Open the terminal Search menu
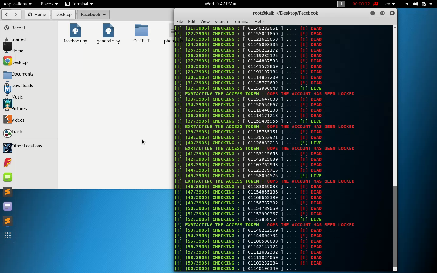 click(x=221, y=21)
